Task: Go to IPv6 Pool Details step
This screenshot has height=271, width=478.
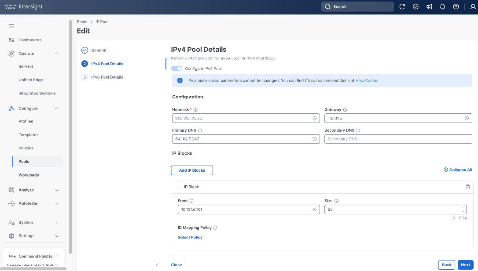Action: (x=107, y=77)
